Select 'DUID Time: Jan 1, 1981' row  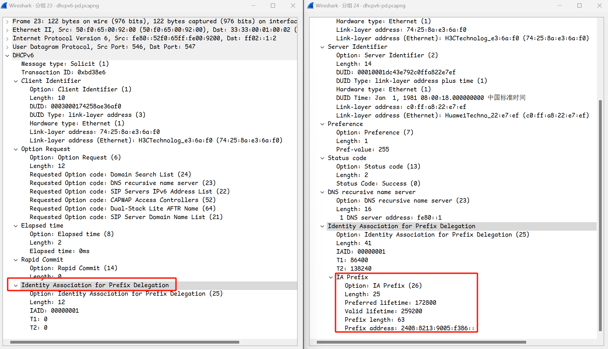click(431, 98)
